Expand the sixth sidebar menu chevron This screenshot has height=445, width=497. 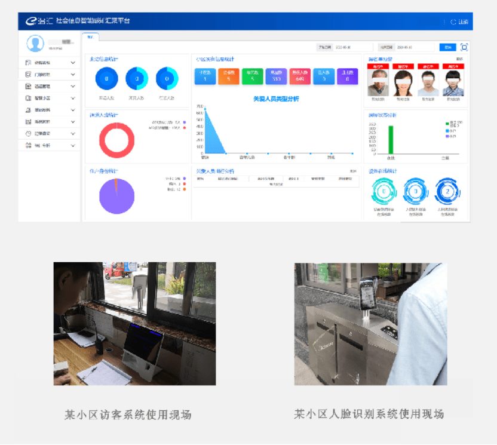coord(73,122)
